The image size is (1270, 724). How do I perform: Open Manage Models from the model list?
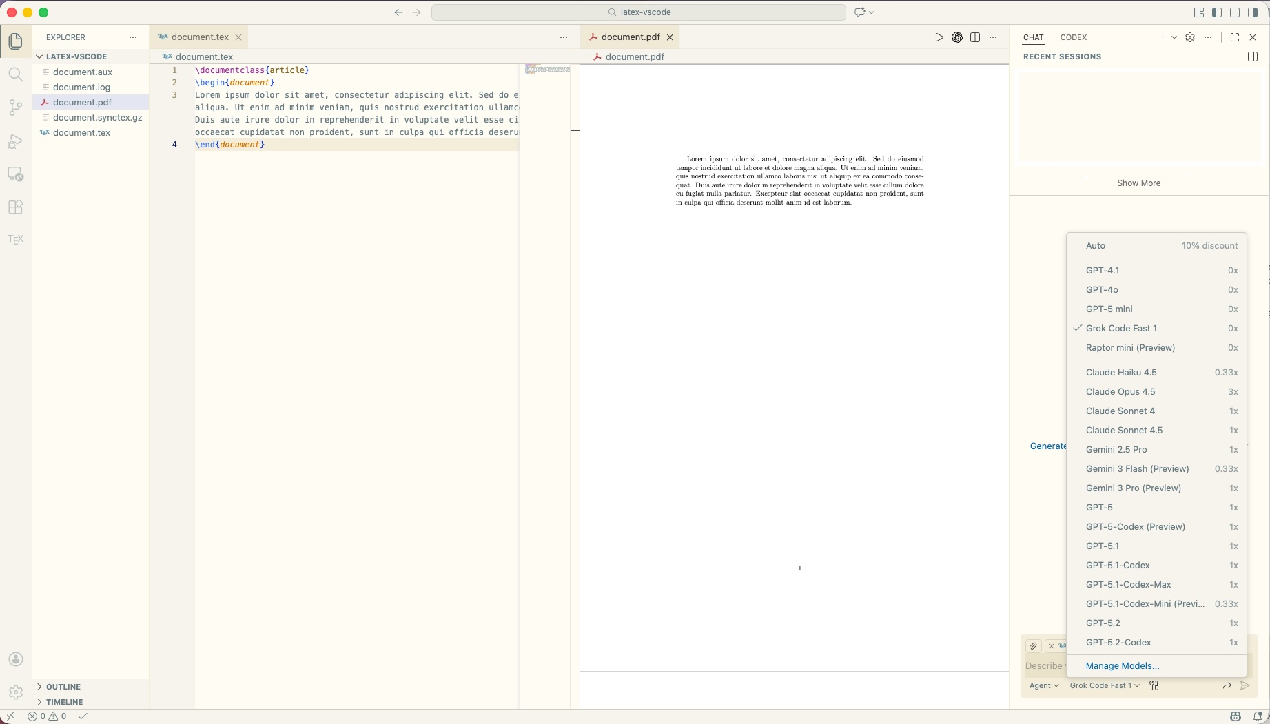[x=1122, y=666]
